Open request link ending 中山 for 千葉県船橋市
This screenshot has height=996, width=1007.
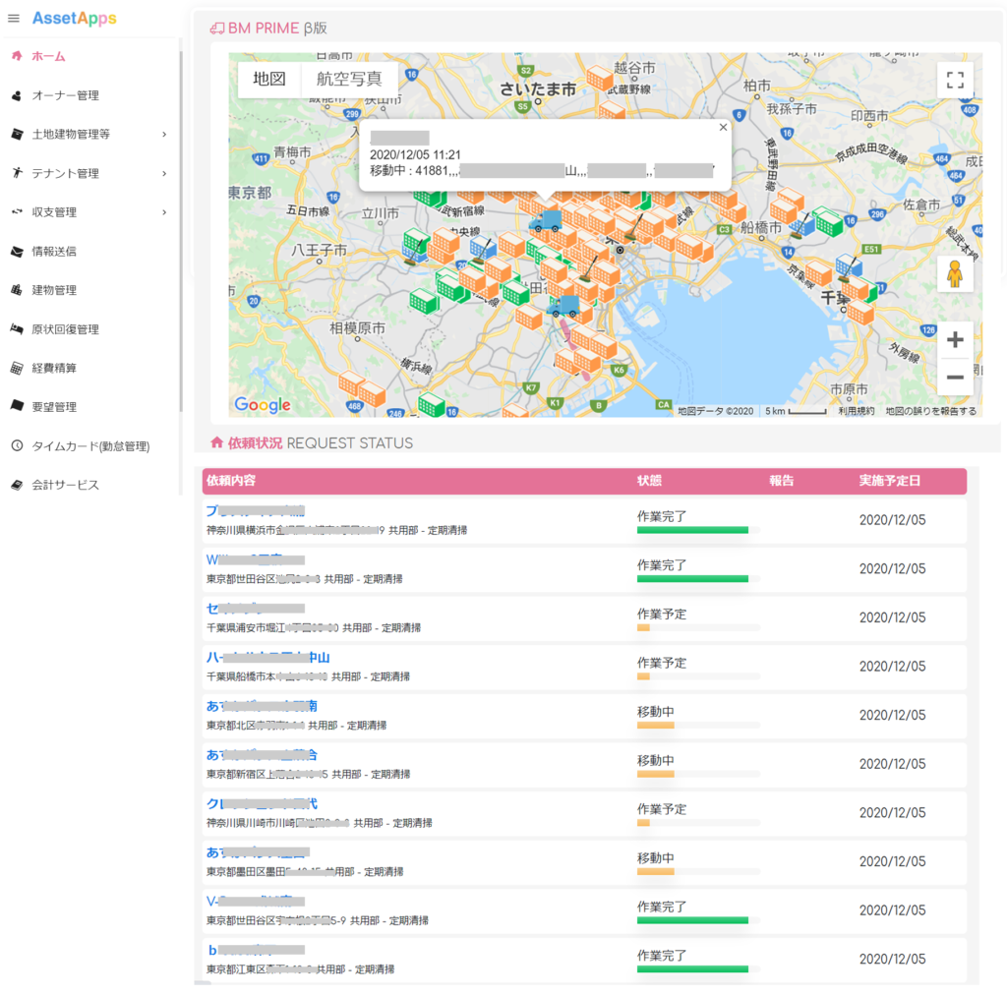267,657
